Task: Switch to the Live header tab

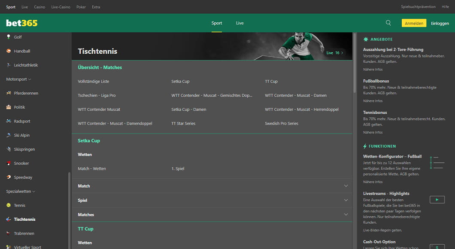Action: coord(240,23)
